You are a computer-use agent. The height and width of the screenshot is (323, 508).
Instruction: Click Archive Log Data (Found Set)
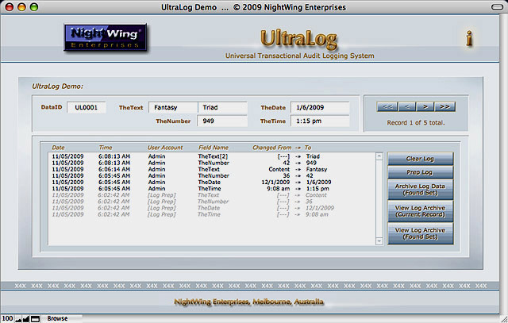(420, 190)
